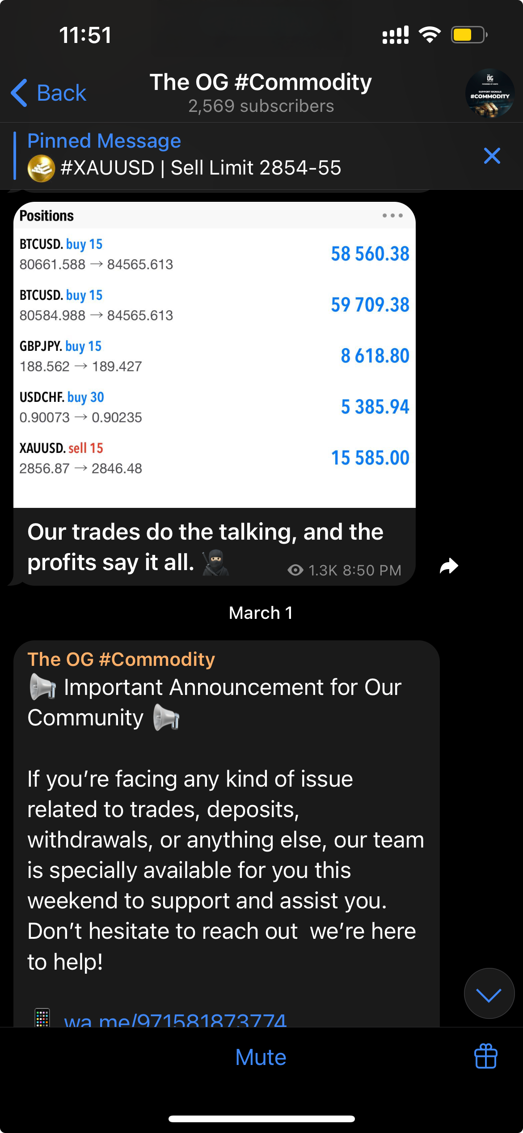Tap the home indicator bar
The image size is (523, 1133).
coord(261,1119)
